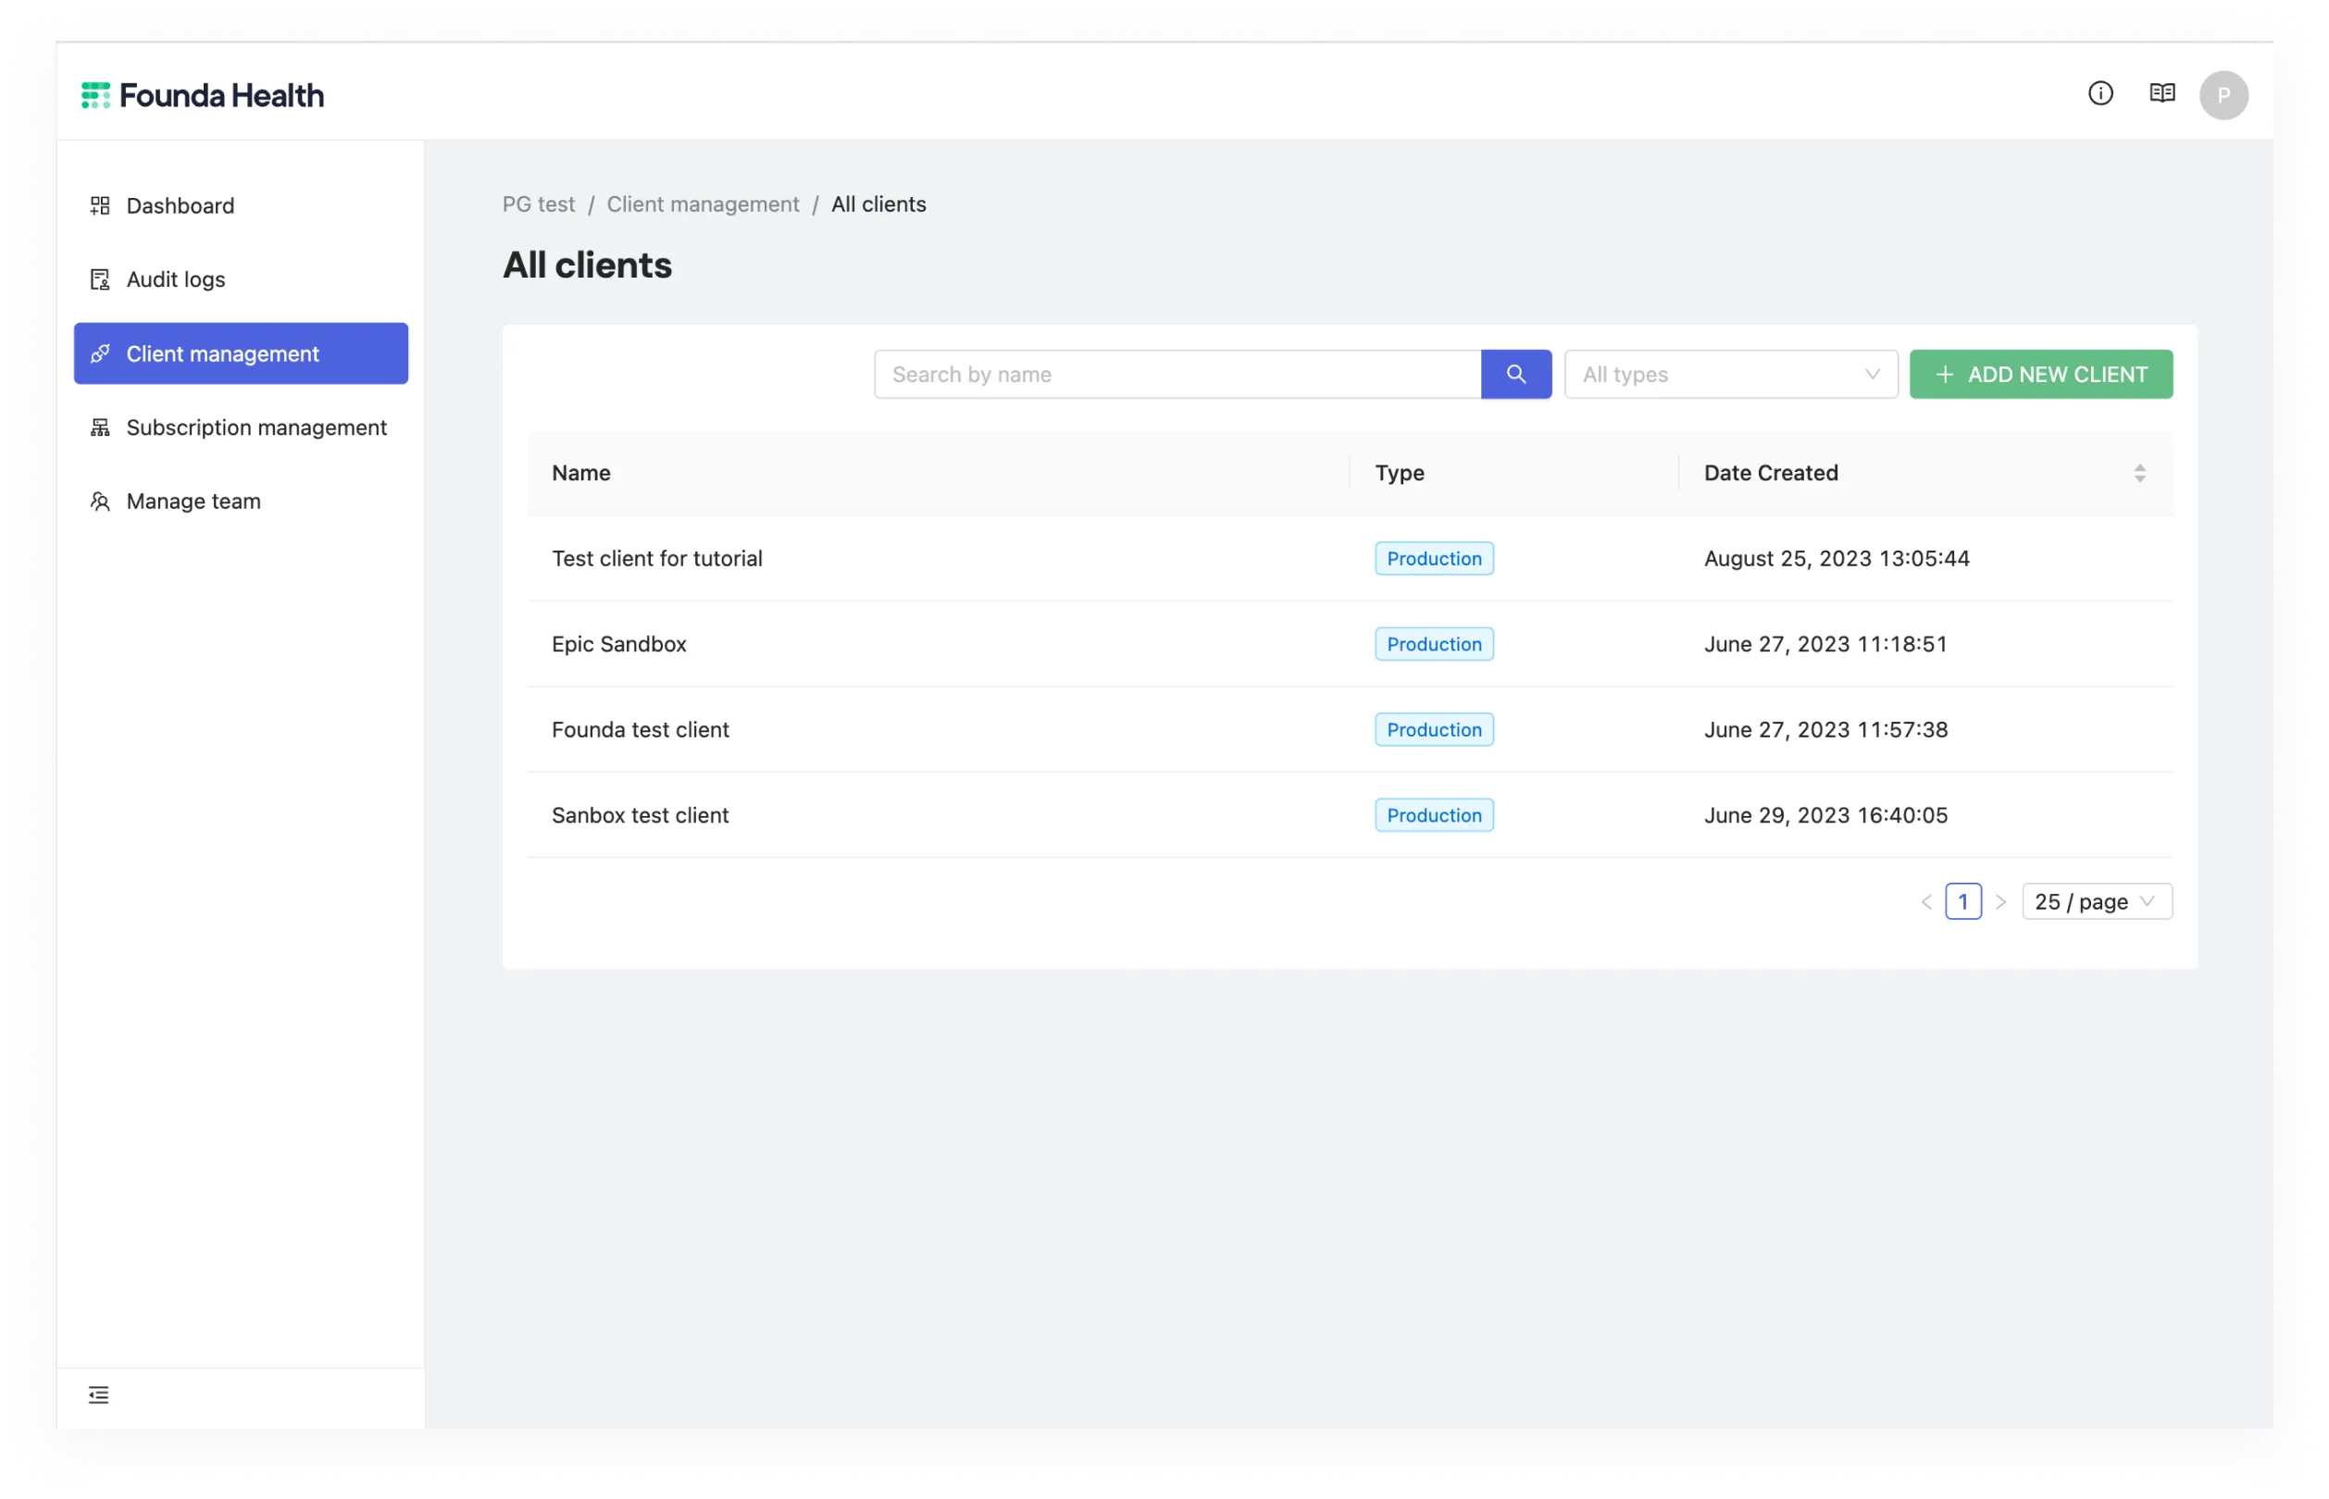2329x1499 pixels.
Task: Focus the Search by name field
Action: pyautogui.click(x=1177, y=374)
